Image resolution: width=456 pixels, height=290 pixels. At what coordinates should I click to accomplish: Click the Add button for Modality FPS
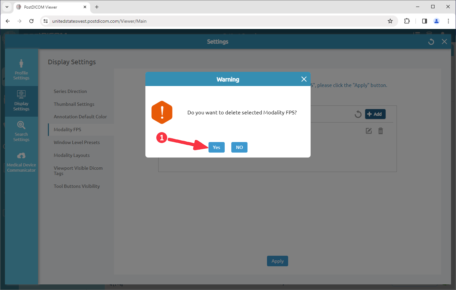tap(375, 114)
